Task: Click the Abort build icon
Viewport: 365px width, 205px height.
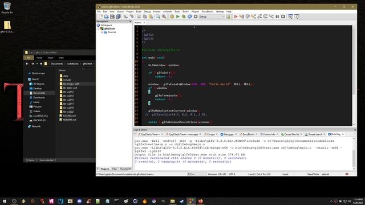Action: pos(196,17)
